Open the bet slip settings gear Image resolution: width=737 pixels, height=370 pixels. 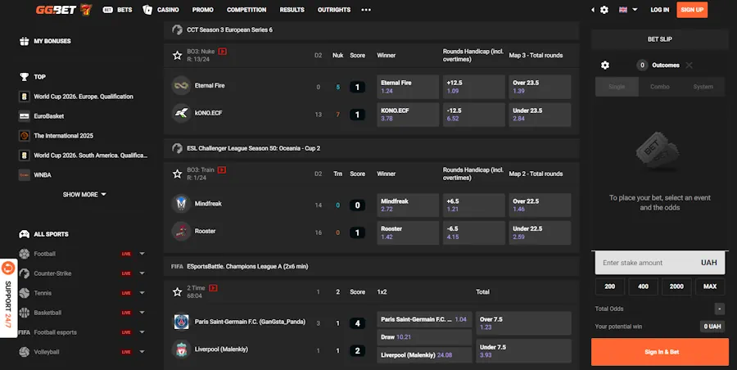point(605,65)
